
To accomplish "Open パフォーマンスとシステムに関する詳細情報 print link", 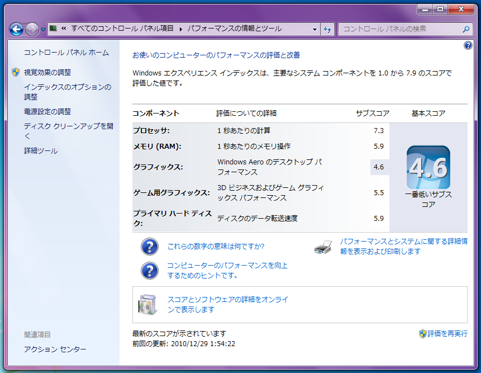I will pos(404,246).
